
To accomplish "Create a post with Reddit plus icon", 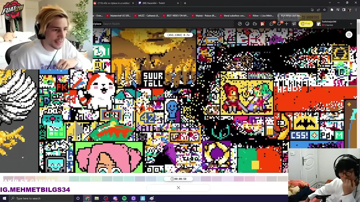I will click(x=286, y=24).
